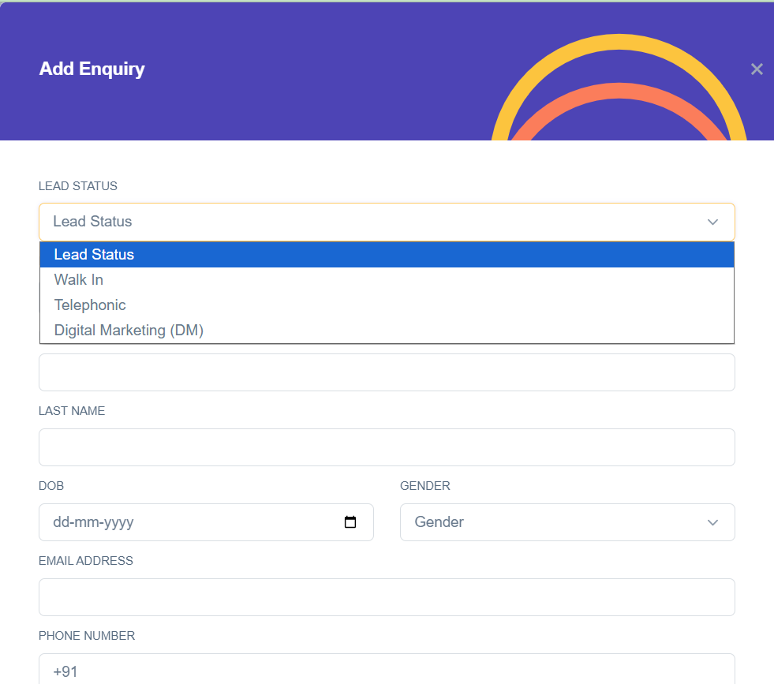774x684 pixels.
Task: Click the LEAD STATUS label
Action: pyautogui.click(x=78, y=186)
